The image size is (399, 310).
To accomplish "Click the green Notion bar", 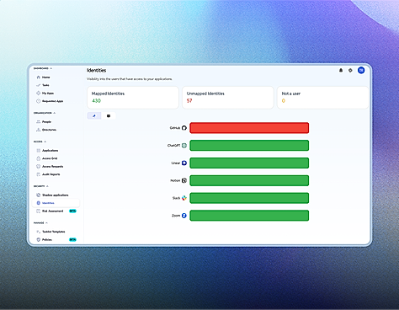I will [x=249, y=180].
